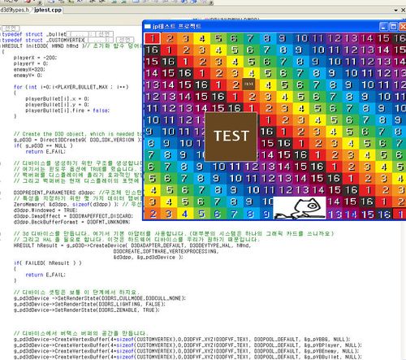Expand collapsed _CUSTOMVERTEX struct ellipsis box
406x360 pixels.
coord(99,40)
